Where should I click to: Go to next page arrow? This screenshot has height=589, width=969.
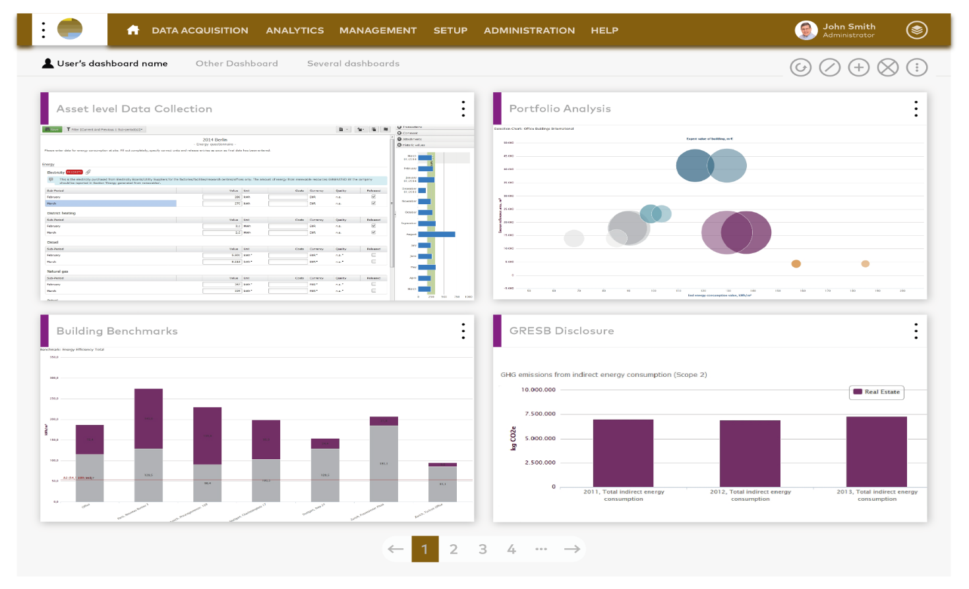coord(572,549)
